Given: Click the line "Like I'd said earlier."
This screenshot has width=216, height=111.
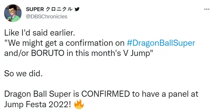Looking at the screenshot, I should tap(40, 33).
